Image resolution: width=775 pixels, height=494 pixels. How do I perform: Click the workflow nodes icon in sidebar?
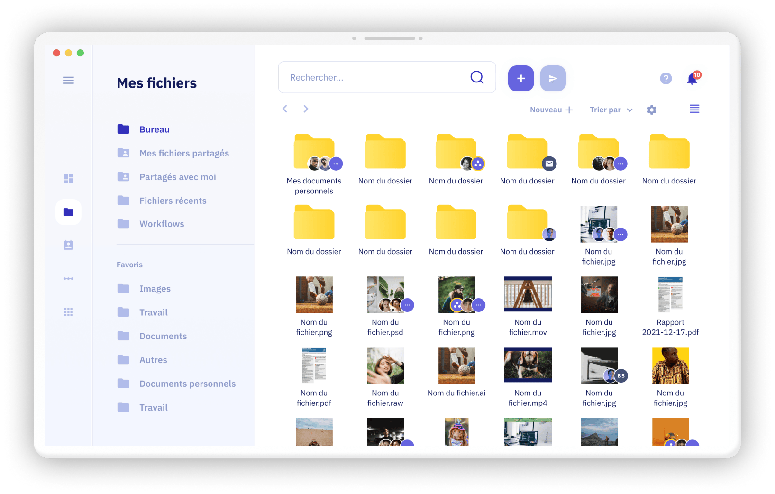[68, 279]
